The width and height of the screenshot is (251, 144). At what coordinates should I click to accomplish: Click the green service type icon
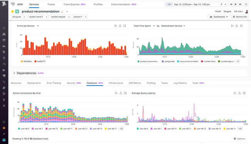tap(17, 12)
